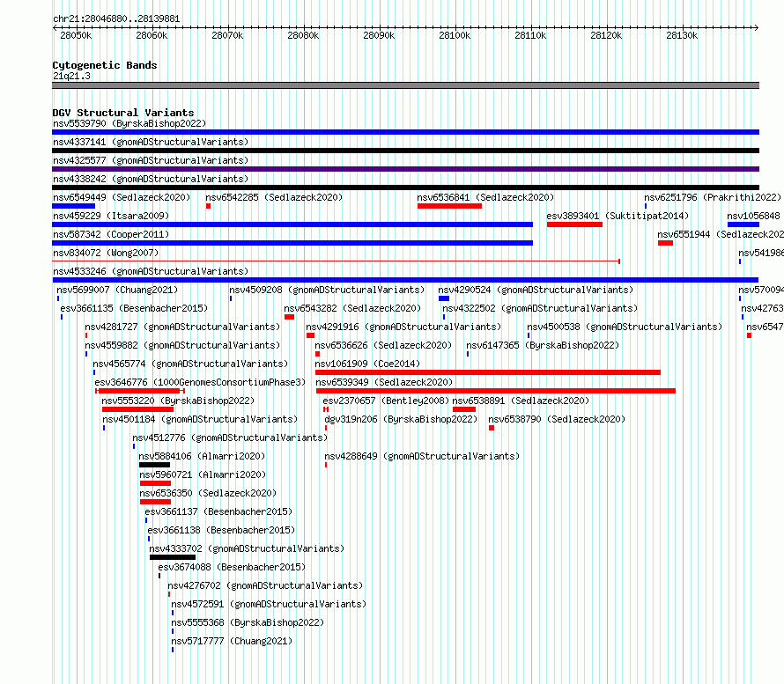Open nsv4276702 variant label
Viewport: 784px width, 684px height.
pyautogui.click(x=265, y=585)
